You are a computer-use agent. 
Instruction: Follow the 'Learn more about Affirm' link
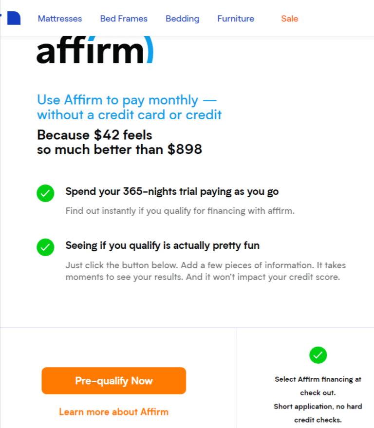113,412
